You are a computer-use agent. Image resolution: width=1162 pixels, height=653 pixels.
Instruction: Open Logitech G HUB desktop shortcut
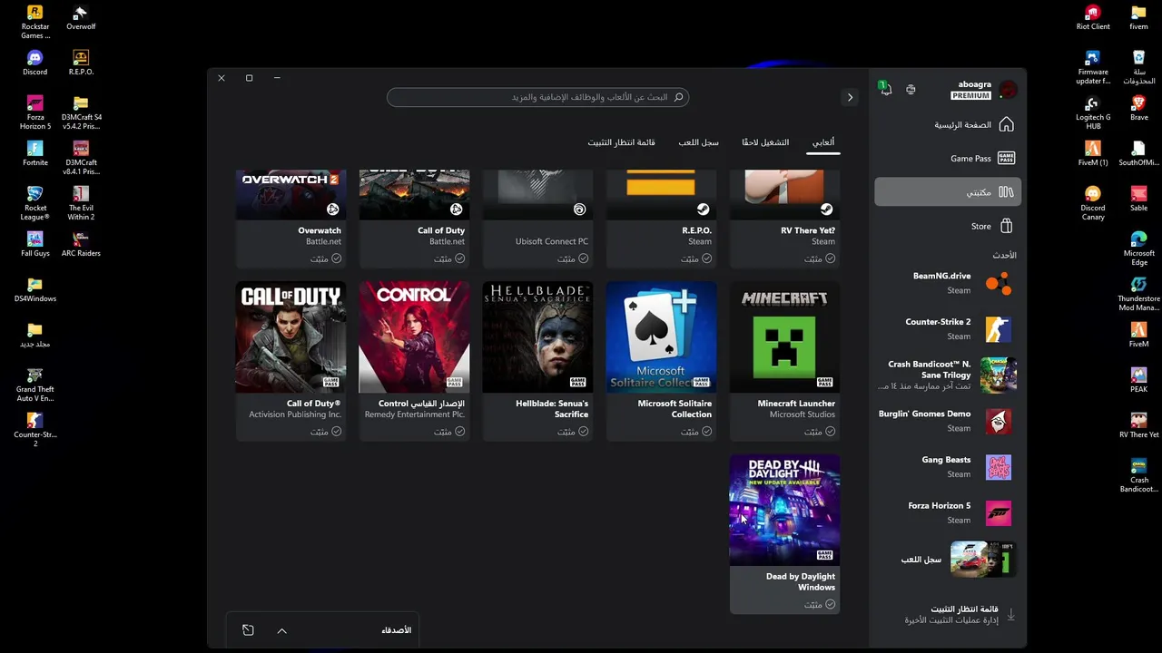click(x=1093, y=112)
